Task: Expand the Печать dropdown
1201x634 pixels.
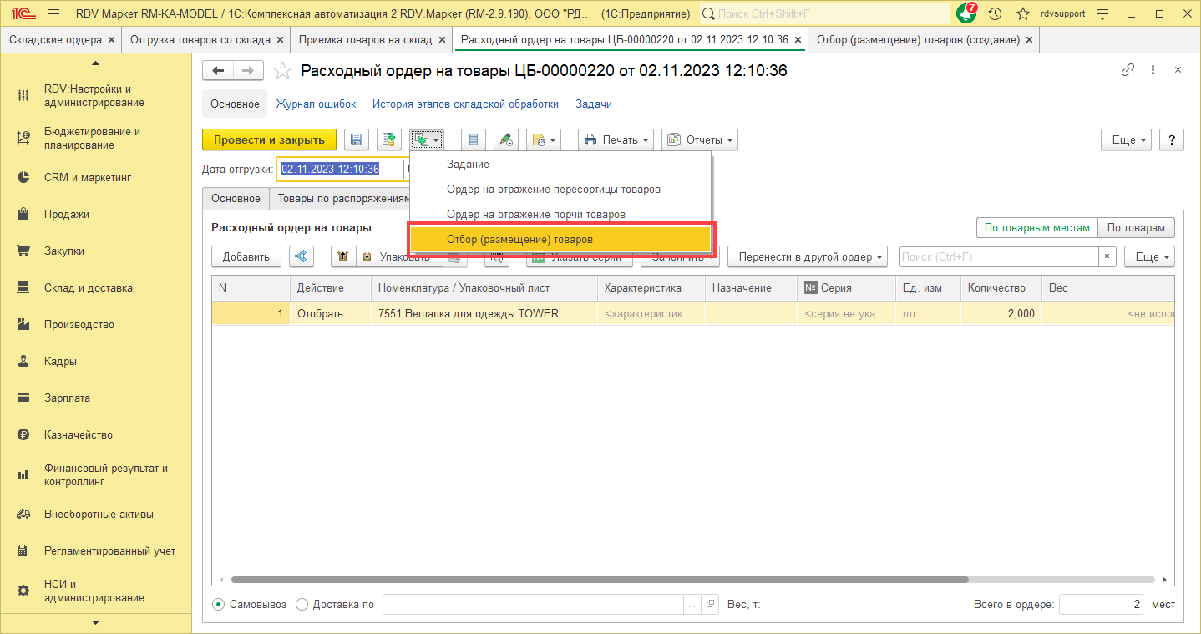Action: pos(616,140)
